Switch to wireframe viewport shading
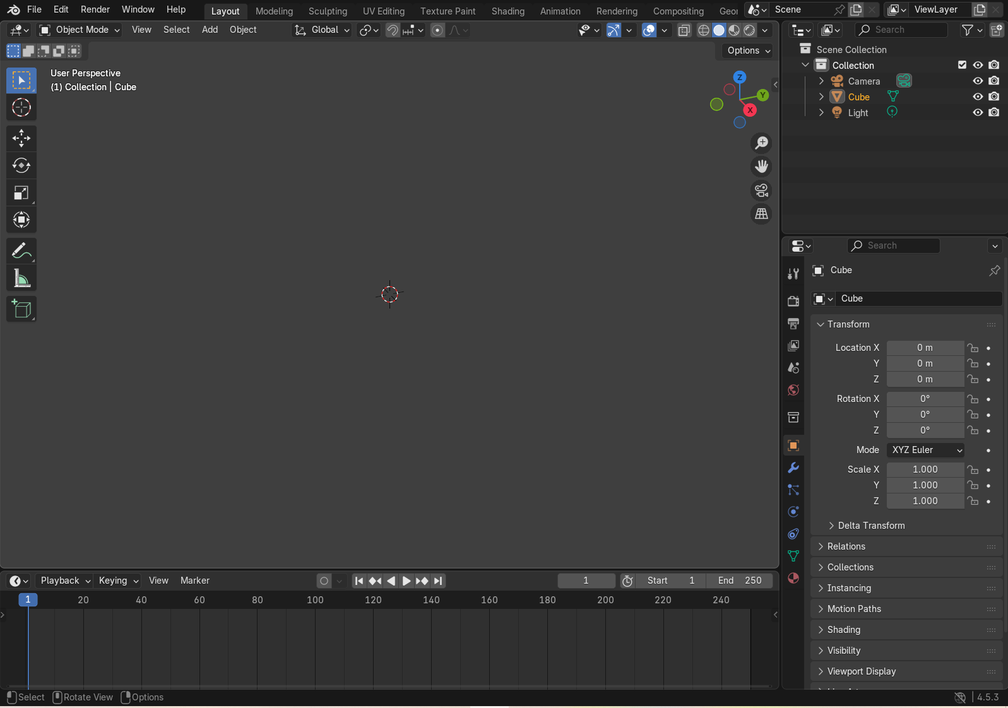 click(x=704, y=30)
